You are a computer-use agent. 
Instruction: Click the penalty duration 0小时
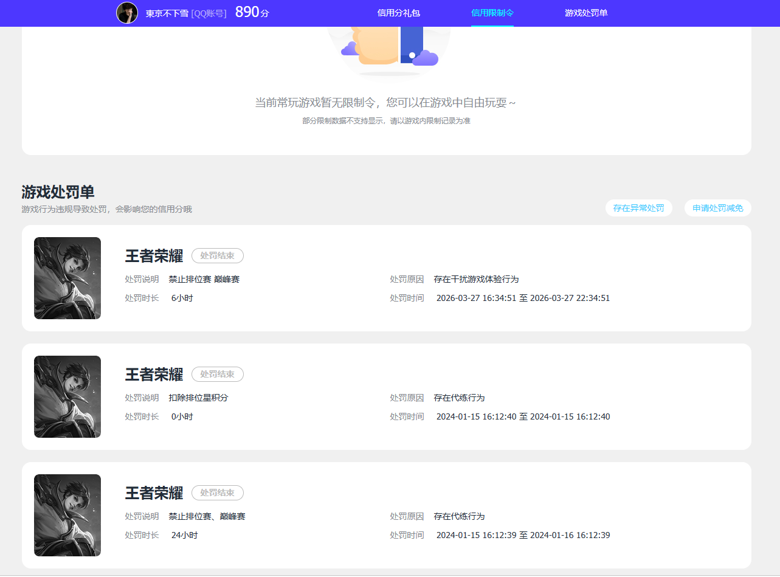[182, 417]
